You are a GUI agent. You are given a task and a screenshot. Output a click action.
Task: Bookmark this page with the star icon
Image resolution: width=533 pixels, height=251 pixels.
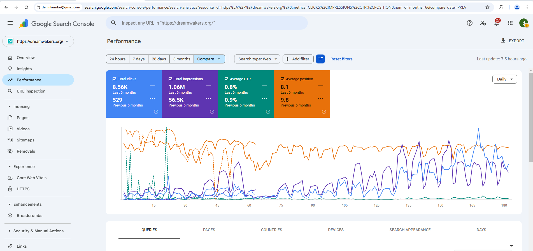487,7
